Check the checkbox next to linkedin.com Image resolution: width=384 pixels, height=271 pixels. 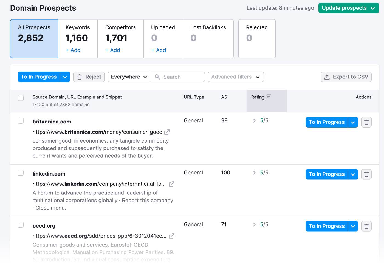[x=21, y=173]
